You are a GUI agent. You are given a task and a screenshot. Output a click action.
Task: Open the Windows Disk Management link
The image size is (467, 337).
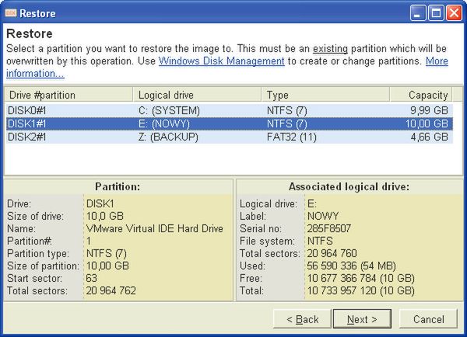pos(220,61)
